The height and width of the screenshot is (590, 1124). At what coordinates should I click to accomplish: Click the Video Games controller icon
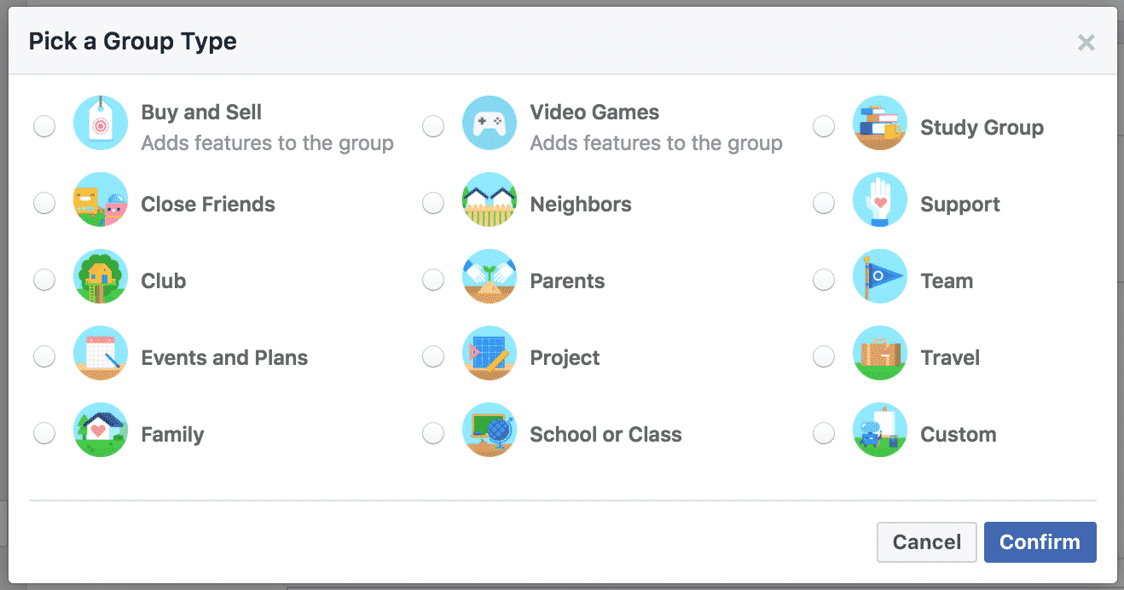[490, 124]
